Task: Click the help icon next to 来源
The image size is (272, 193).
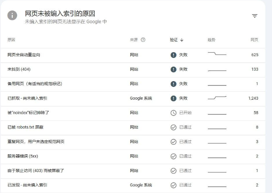Action: pyautogui.click(x=143, y=40)
